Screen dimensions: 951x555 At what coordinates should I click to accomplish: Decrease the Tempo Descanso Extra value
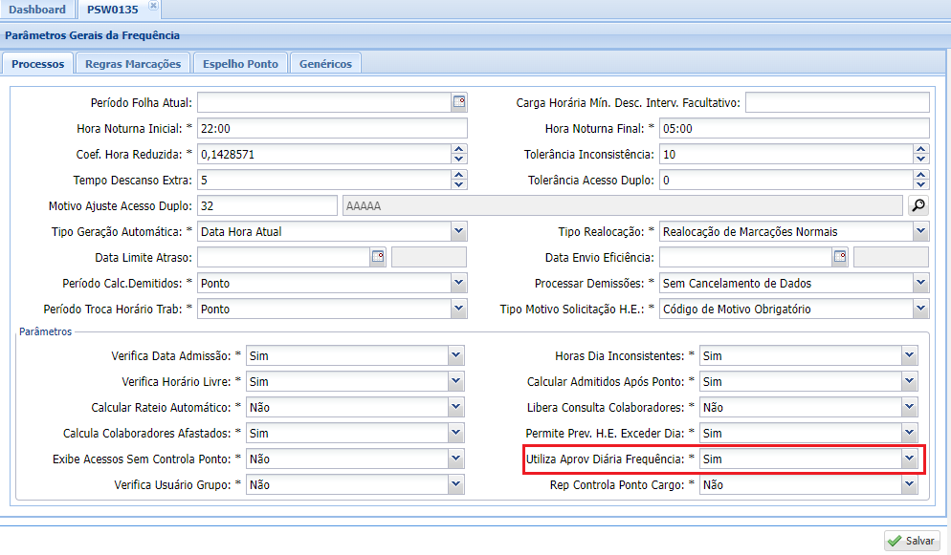[x=459, y=185]
